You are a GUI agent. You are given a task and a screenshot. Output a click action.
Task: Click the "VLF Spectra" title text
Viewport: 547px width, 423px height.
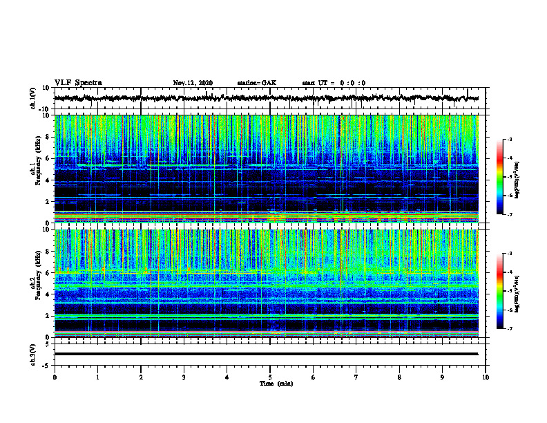pos(78,83)
